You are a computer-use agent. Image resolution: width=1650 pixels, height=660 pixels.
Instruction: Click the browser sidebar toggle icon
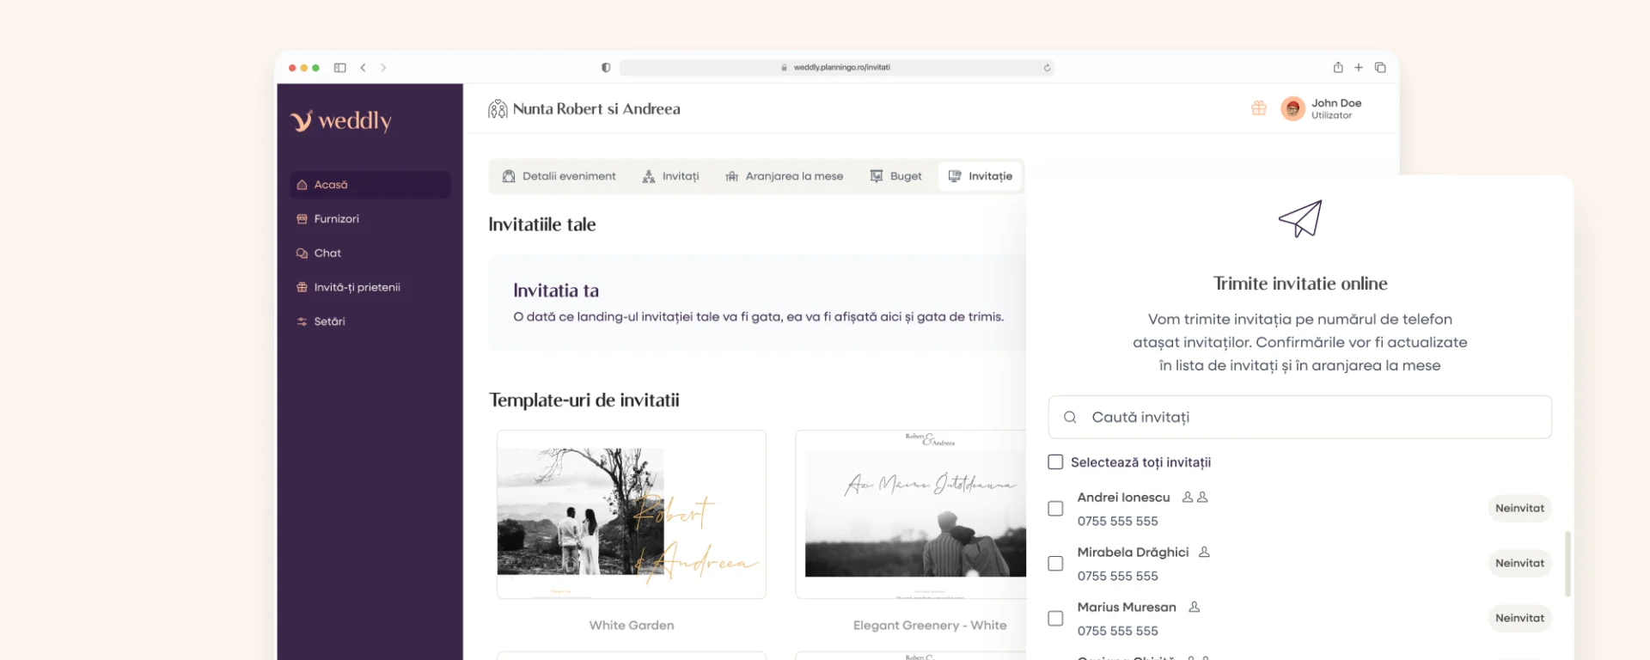pos(339,68)
